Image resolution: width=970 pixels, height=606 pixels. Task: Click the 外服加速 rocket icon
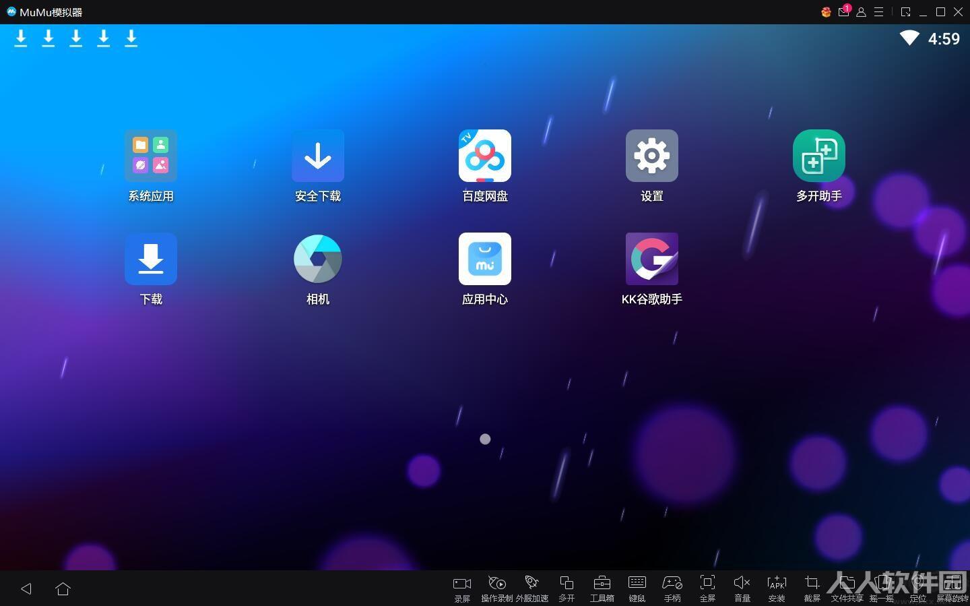click(532, 588)
